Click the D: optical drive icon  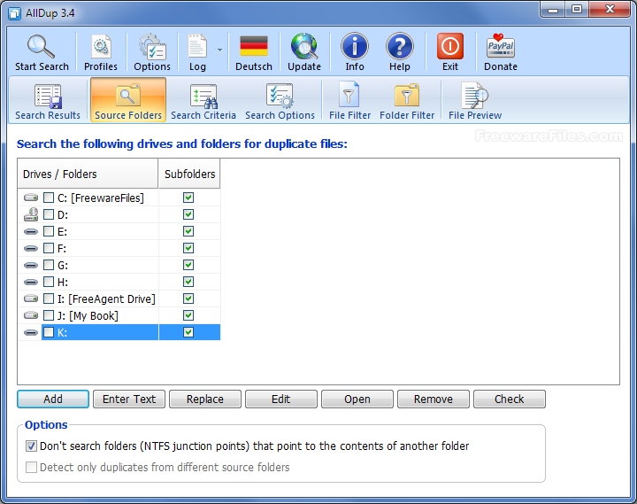pos(31,214)
